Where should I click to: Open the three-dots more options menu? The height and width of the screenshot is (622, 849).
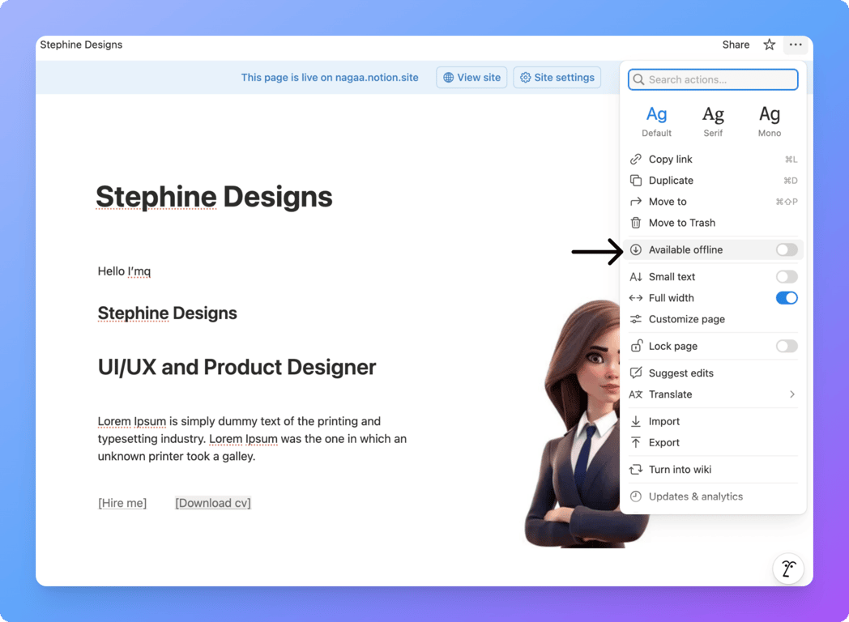tap(796, 45)
